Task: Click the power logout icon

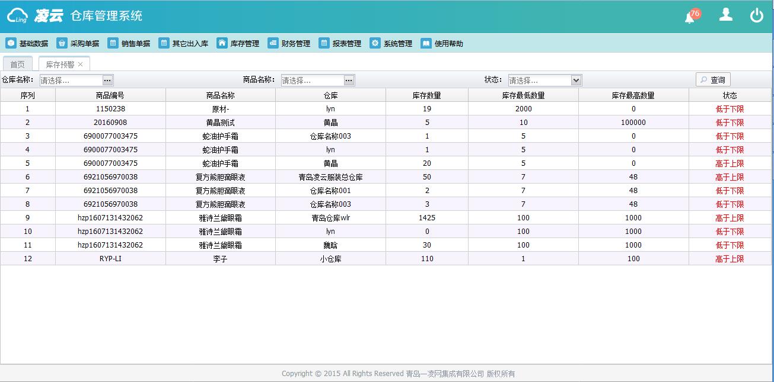Action: click(756, 16)
